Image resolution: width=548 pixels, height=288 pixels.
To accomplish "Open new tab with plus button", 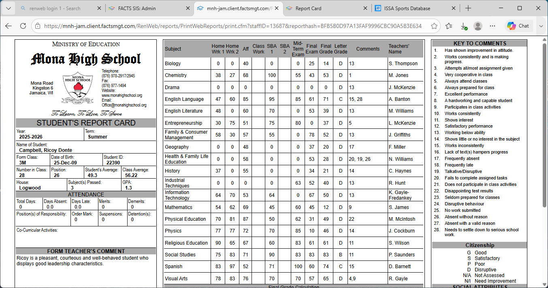I will tap(468, 8).
